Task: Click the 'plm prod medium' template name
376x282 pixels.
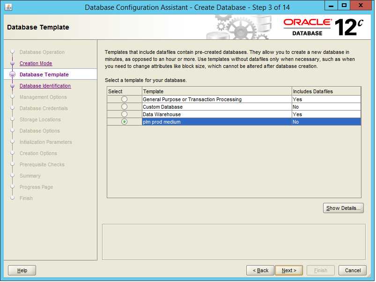Action: point(162,122)
